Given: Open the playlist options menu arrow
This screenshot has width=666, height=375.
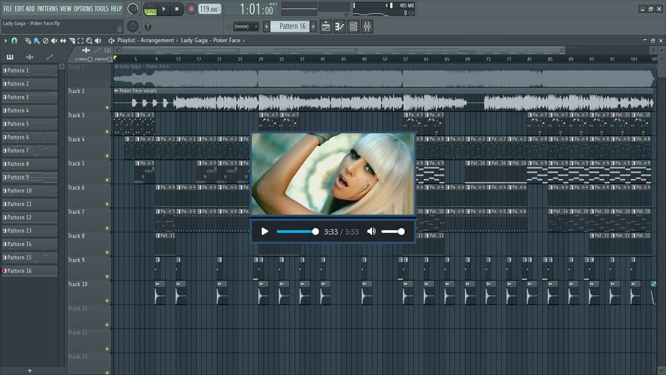Looking at the screenshot, I should pyautogui.click(x=6, y=41).
